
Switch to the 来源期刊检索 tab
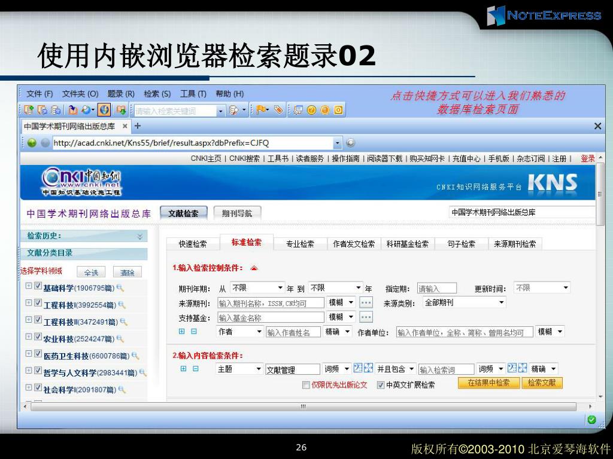coord(515,244)
